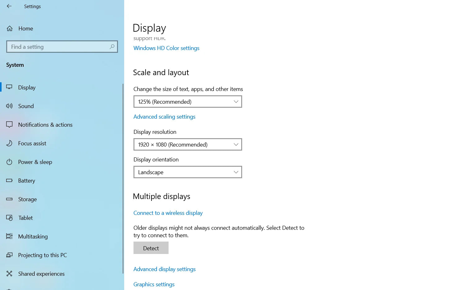Screen dimensions: 461x290
Task: Click the Sound speaker icon
Action: (x=9, y=106)
